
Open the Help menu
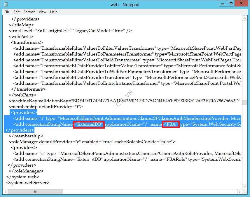[x=54, y=12]
